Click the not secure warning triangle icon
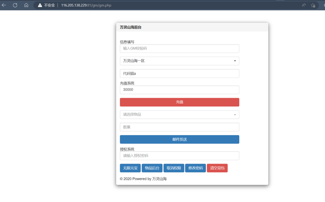Screen dimensions: 325x202 click(x=40, y=5)
